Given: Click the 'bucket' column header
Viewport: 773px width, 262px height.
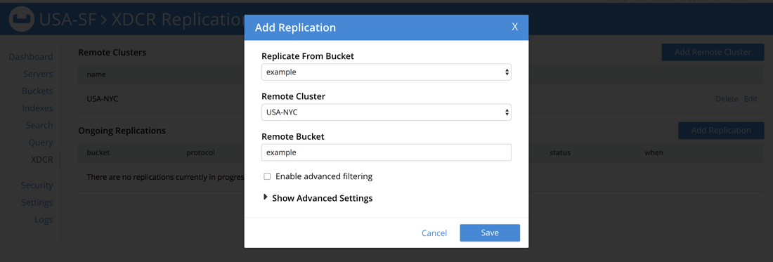Looking at the screenshot, I should pos(98,152).
